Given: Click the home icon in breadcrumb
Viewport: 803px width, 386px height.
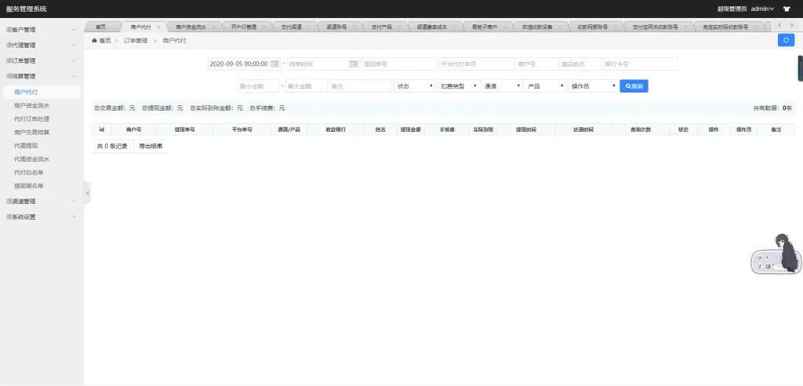Looking at the screenshot, I should coord(94,40).
